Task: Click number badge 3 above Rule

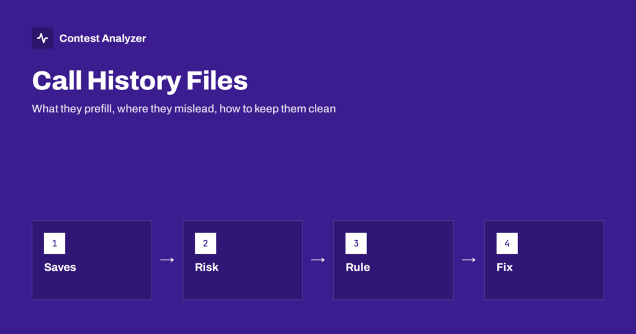Action: [x=356, y=243]
